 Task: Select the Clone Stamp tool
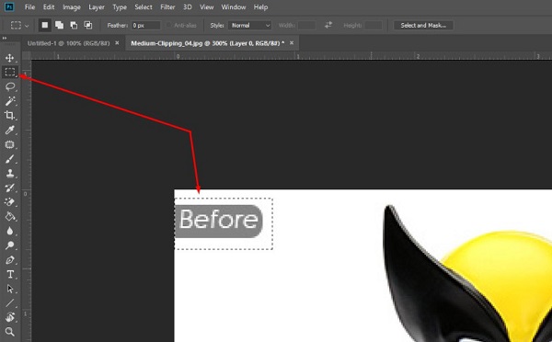(x=10, y=174)
